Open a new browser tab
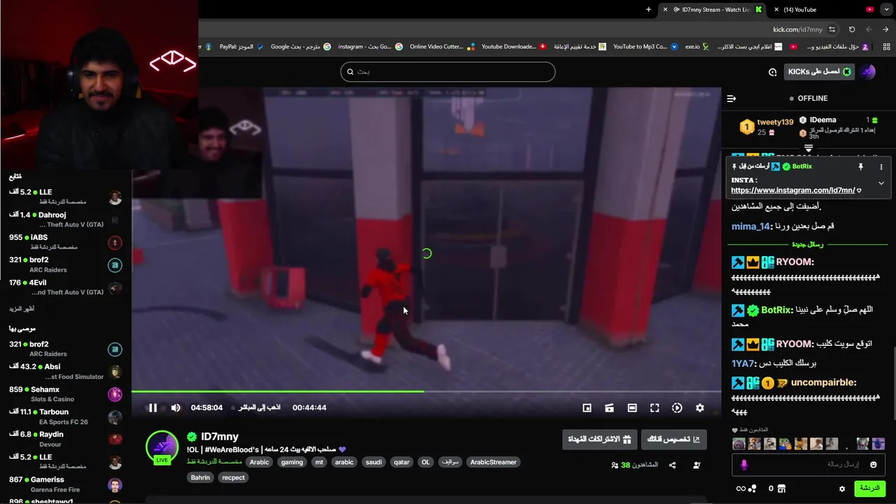This screenshot has height=504, width=896. tap(648, 10)
